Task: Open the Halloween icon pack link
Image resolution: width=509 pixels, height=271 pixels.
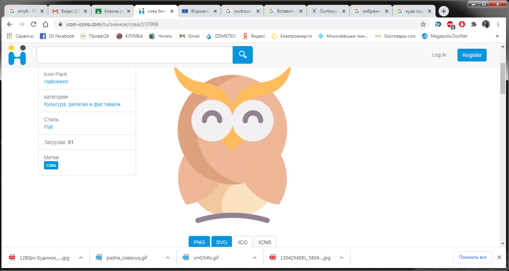Action: (56, 81)
